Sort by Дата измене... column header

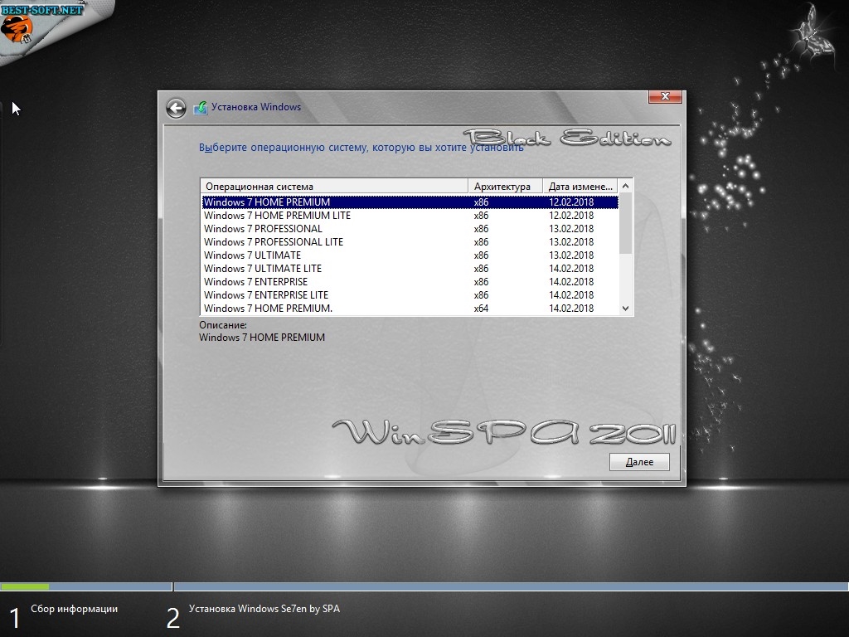[580, 187]
